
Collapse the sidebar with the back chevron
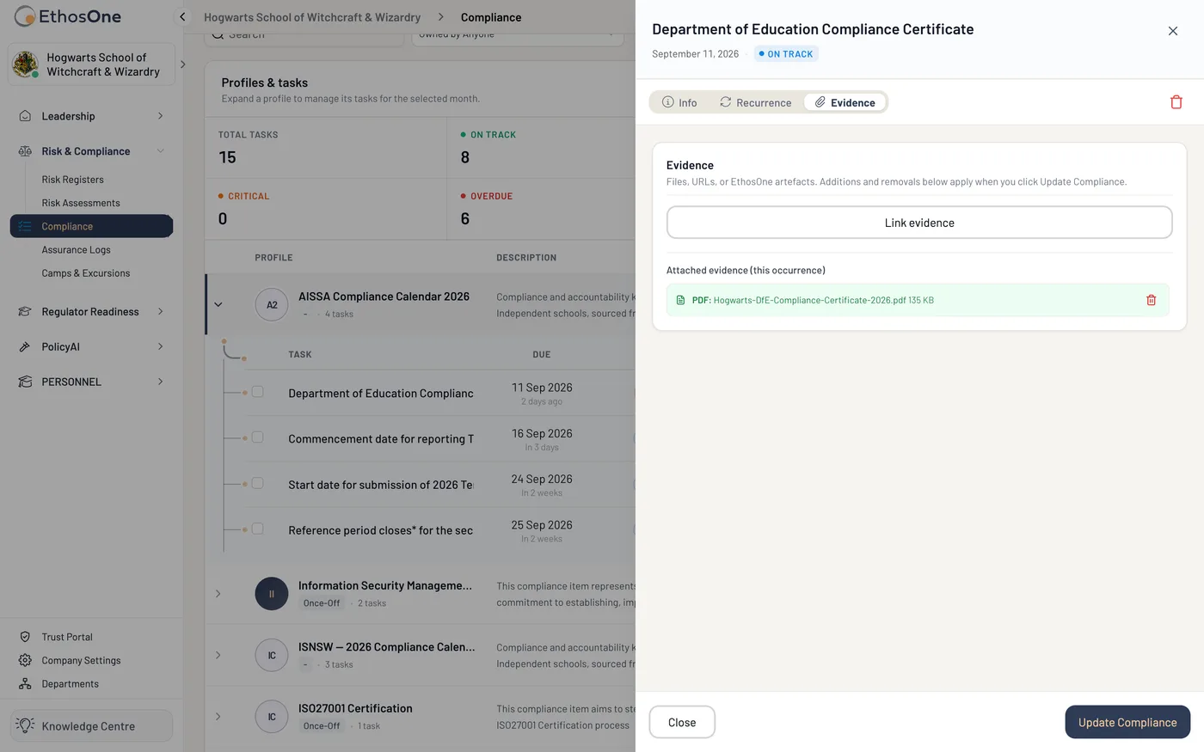coord(182,17)
